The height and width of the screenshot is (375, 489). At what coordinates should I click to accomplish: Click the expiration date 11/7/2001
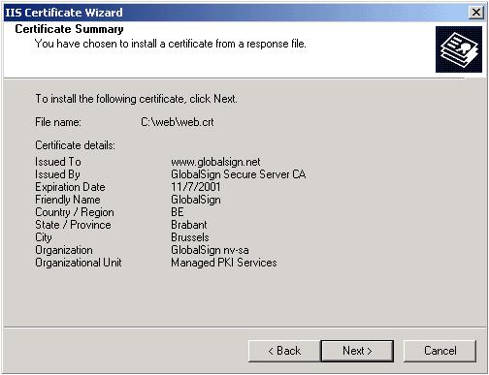click(x=196, y=187)
